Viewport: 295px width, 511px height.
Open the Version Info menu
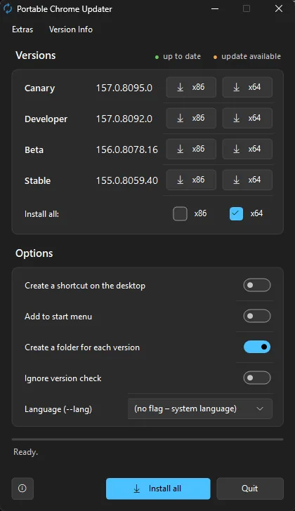point(71,29)
